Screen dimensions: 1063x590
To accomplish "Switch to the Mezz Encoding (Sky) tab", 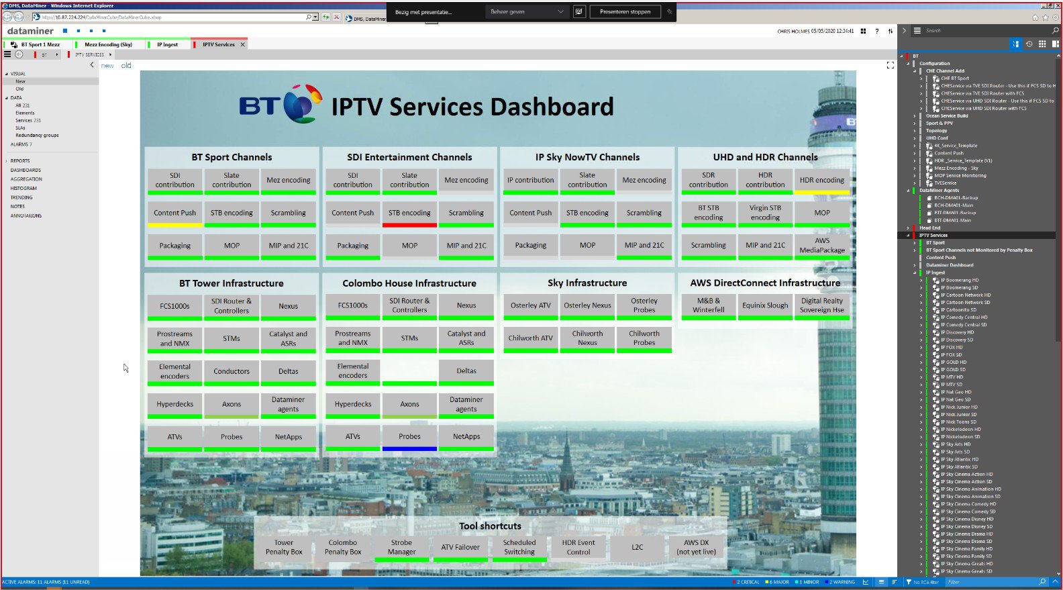I will point(108,44).
